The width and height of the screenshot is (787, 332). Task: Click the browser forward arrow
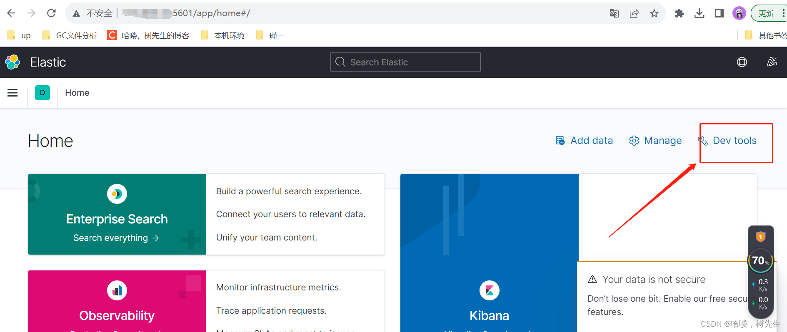point(31,13)
